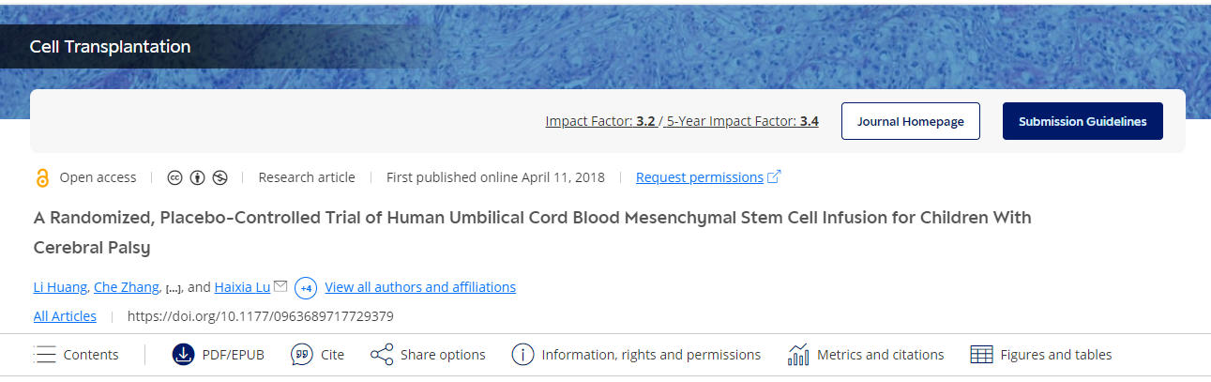Click the Request permissions link
Image resolution: width=1211 pixels, height=382 pixels.
[x=700, y=177]
